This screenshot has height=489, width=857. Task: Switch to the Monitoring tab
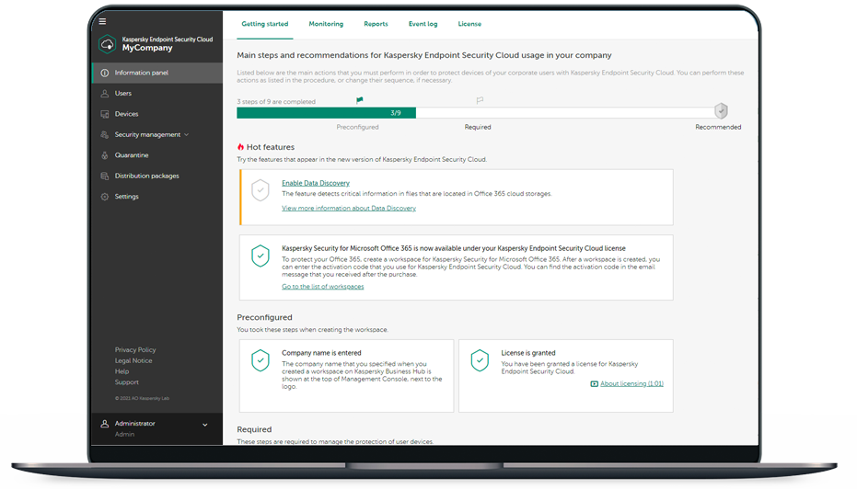click(x=326, y=24)
